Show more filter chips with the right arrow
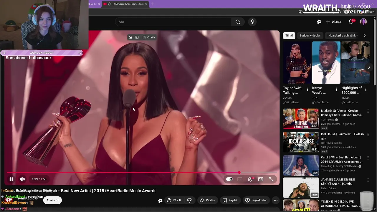The image size is (377, 212). pos(365,36)
